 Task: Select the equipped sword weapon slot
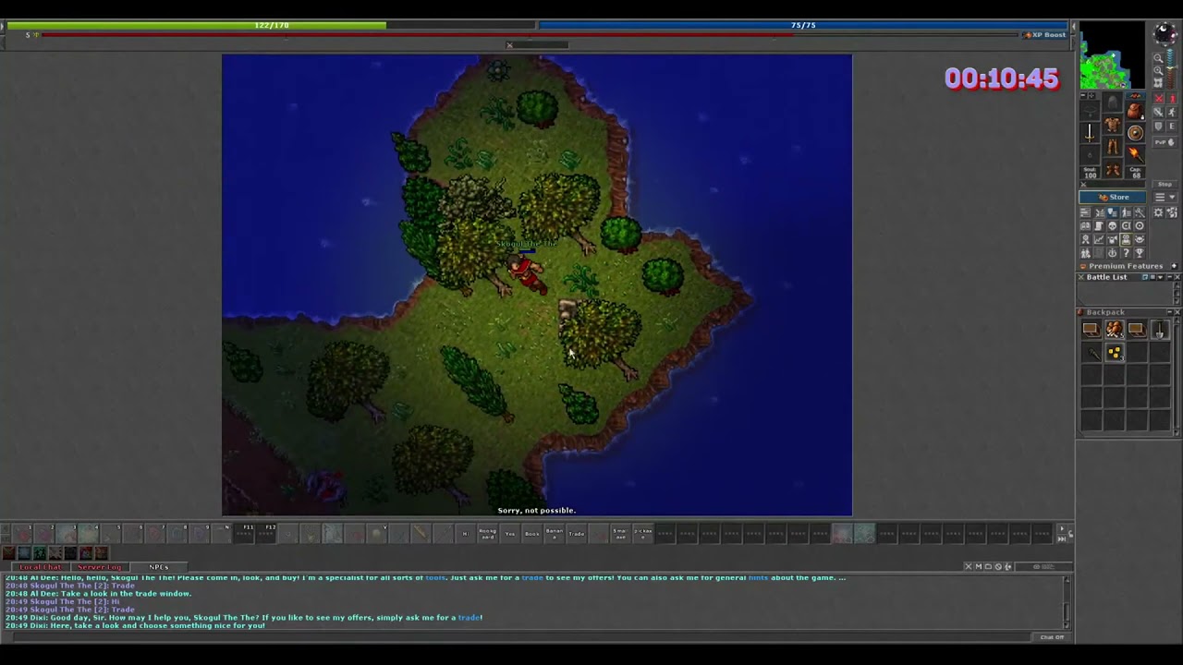pos(1090,133)
